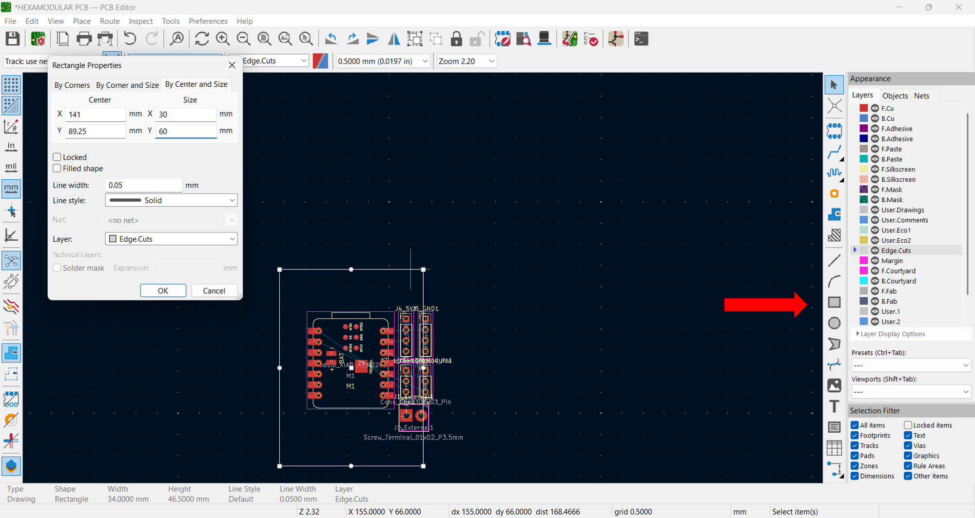Image resolution: width=975 pixels, height=518 pixels.
Task: Click the Cancel button
Action: [214, 290]
